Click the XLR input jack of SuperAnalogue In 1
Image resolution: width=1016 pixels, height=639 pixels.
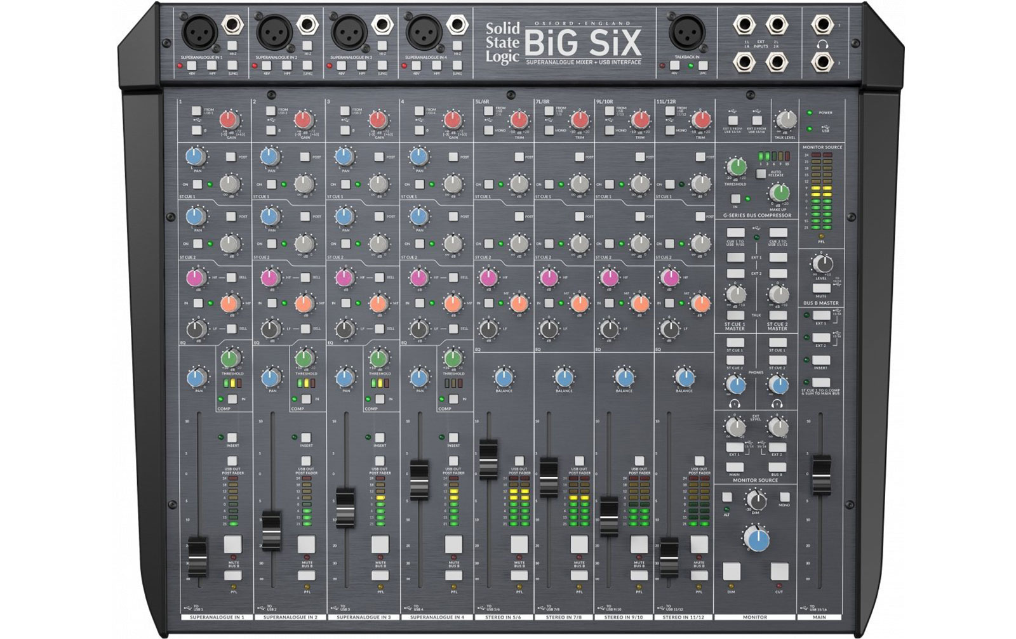(199, 33)
